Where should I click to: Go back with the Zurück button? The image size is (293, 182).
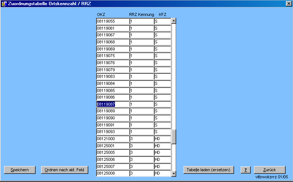(x=270, y=170)
